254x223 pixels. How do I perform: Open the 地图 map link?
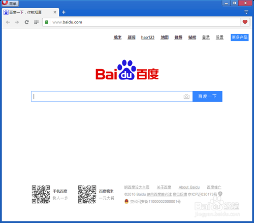165,38
